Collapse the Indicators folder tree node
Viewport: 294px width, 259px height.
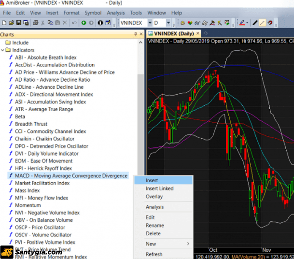(x=2, y=50)
